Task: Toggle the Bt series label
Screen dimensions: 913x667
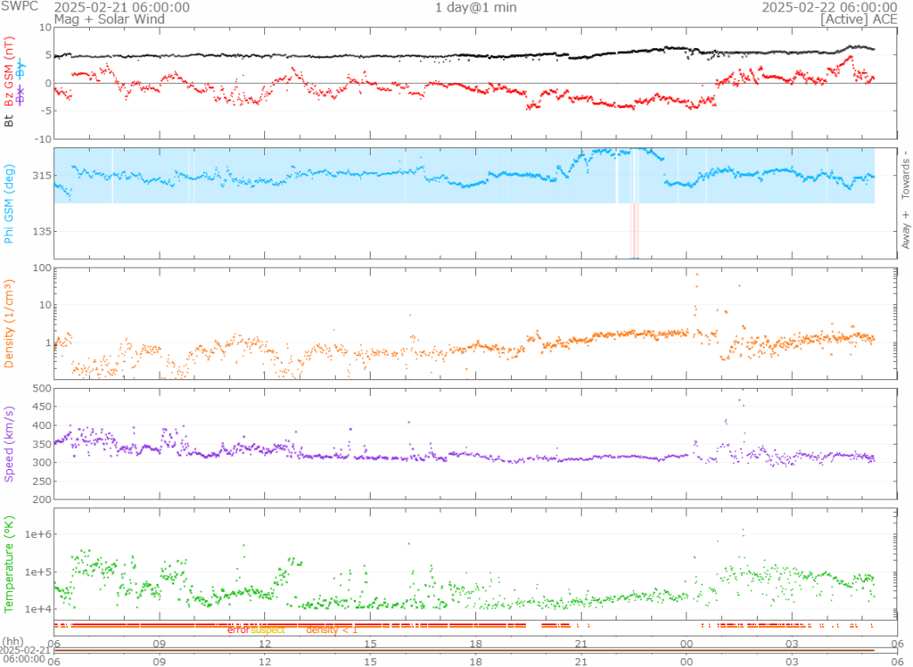Action: 9,120
